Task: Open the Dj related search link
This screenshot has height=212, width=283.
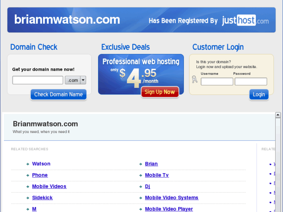Action: click(x=148, y=186)
